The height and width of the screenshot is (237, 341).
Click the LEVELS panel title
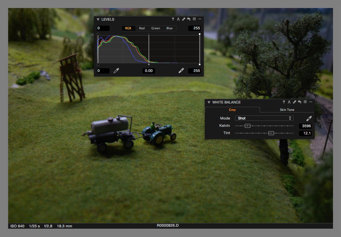pos(108,19)
